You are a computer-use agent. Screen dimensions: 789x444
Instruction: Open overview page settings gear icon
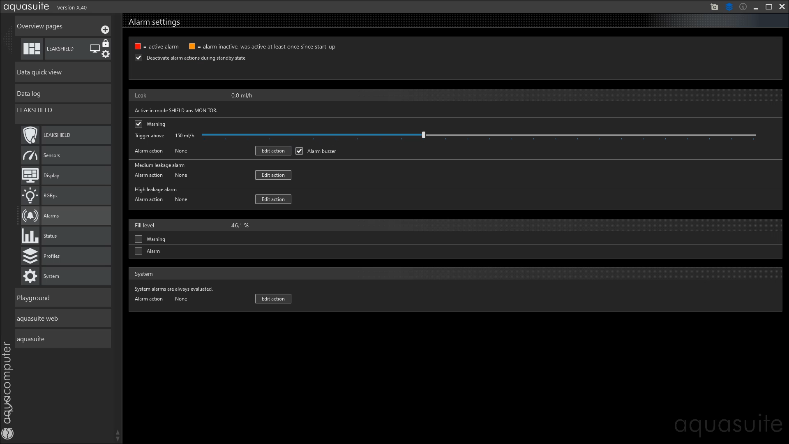(106, 54)
